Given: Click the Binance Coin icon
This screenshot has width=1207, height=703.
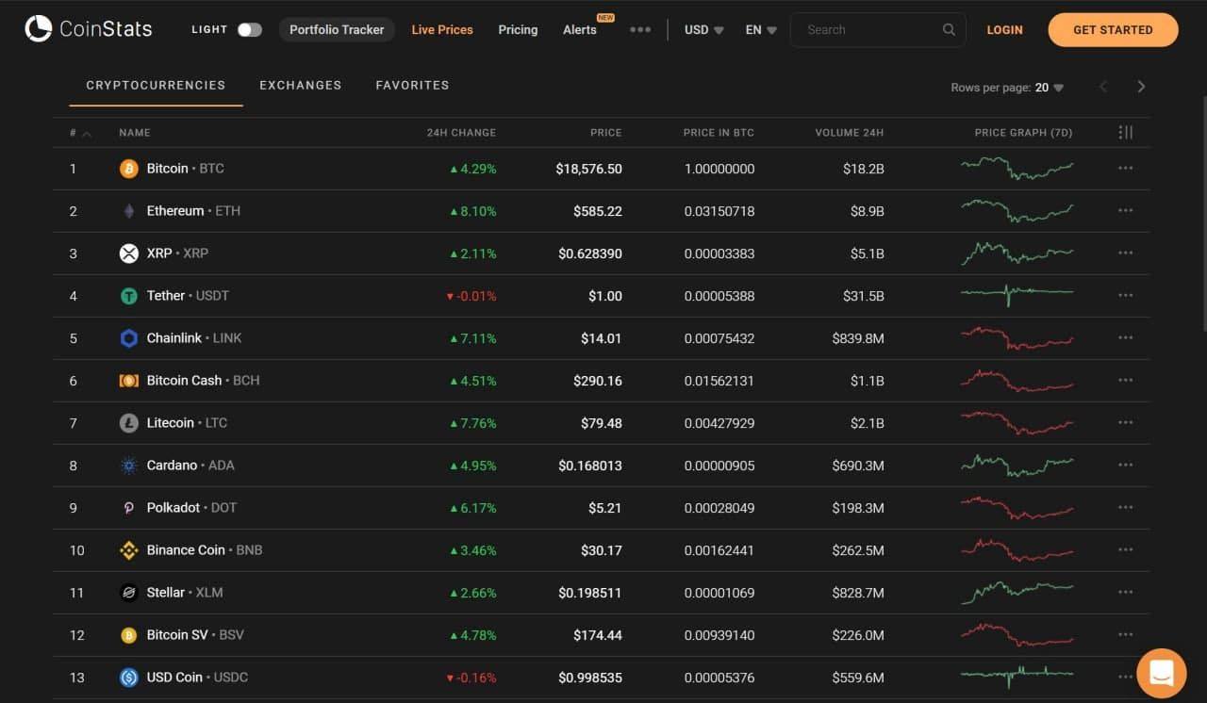Looking at the screenshot, I should point(129,550).
